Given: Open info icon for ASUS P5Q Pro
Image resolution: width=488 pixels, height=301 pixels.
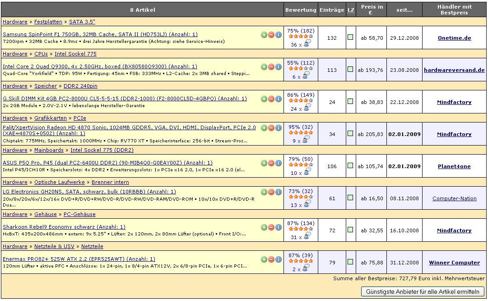Looking at the screenshot, I should 279,163.
